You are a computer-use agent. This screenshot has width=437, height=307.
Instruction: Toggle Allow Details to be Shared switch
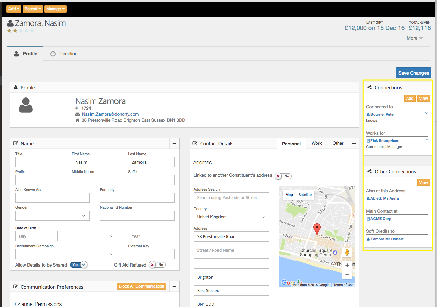click(79, 265)
